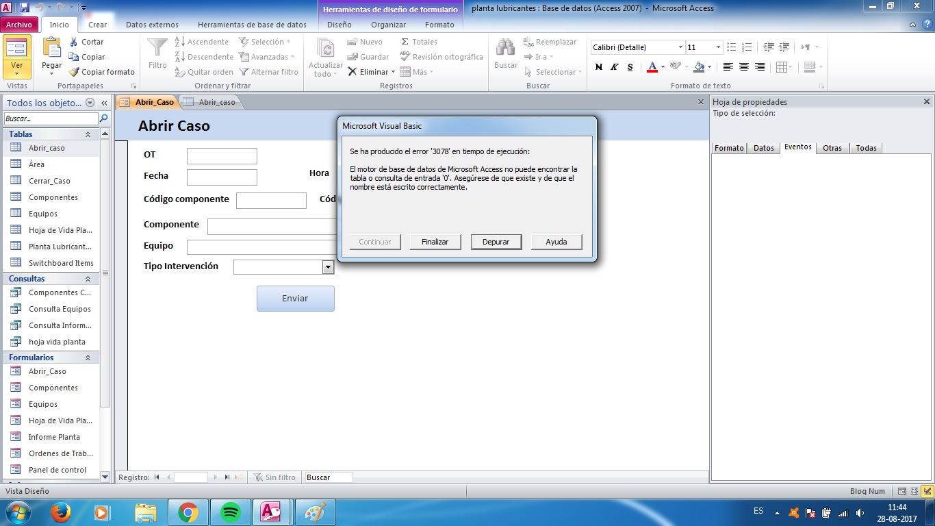Toggle the numbered list button
Image resolution: width=935 pixels, height=526 pixels.
(748, 47)
